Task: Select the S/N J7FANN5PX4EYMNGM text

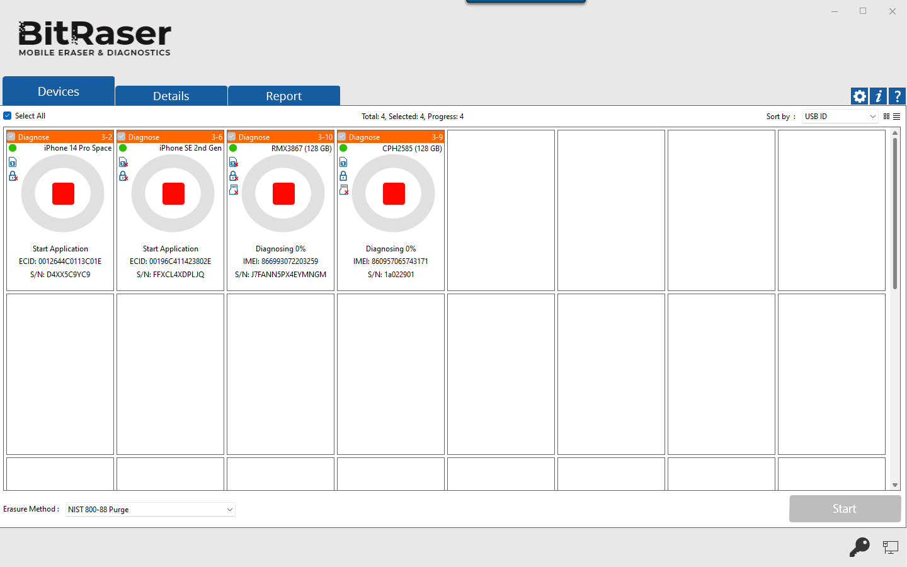Action: click(x=281, y=275)
